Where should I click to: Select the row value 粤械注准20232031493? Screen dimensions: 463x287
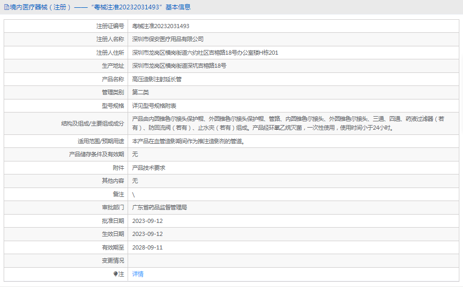pos(160,26)
